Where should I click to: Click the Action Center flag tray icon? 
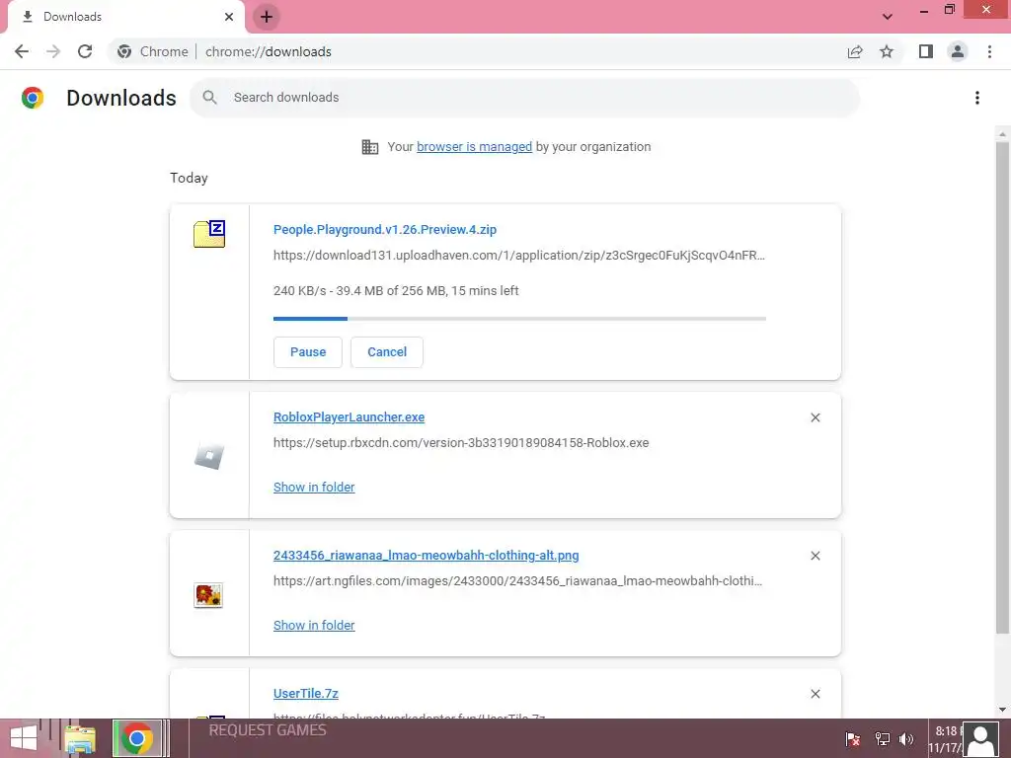tap(853, 739)
